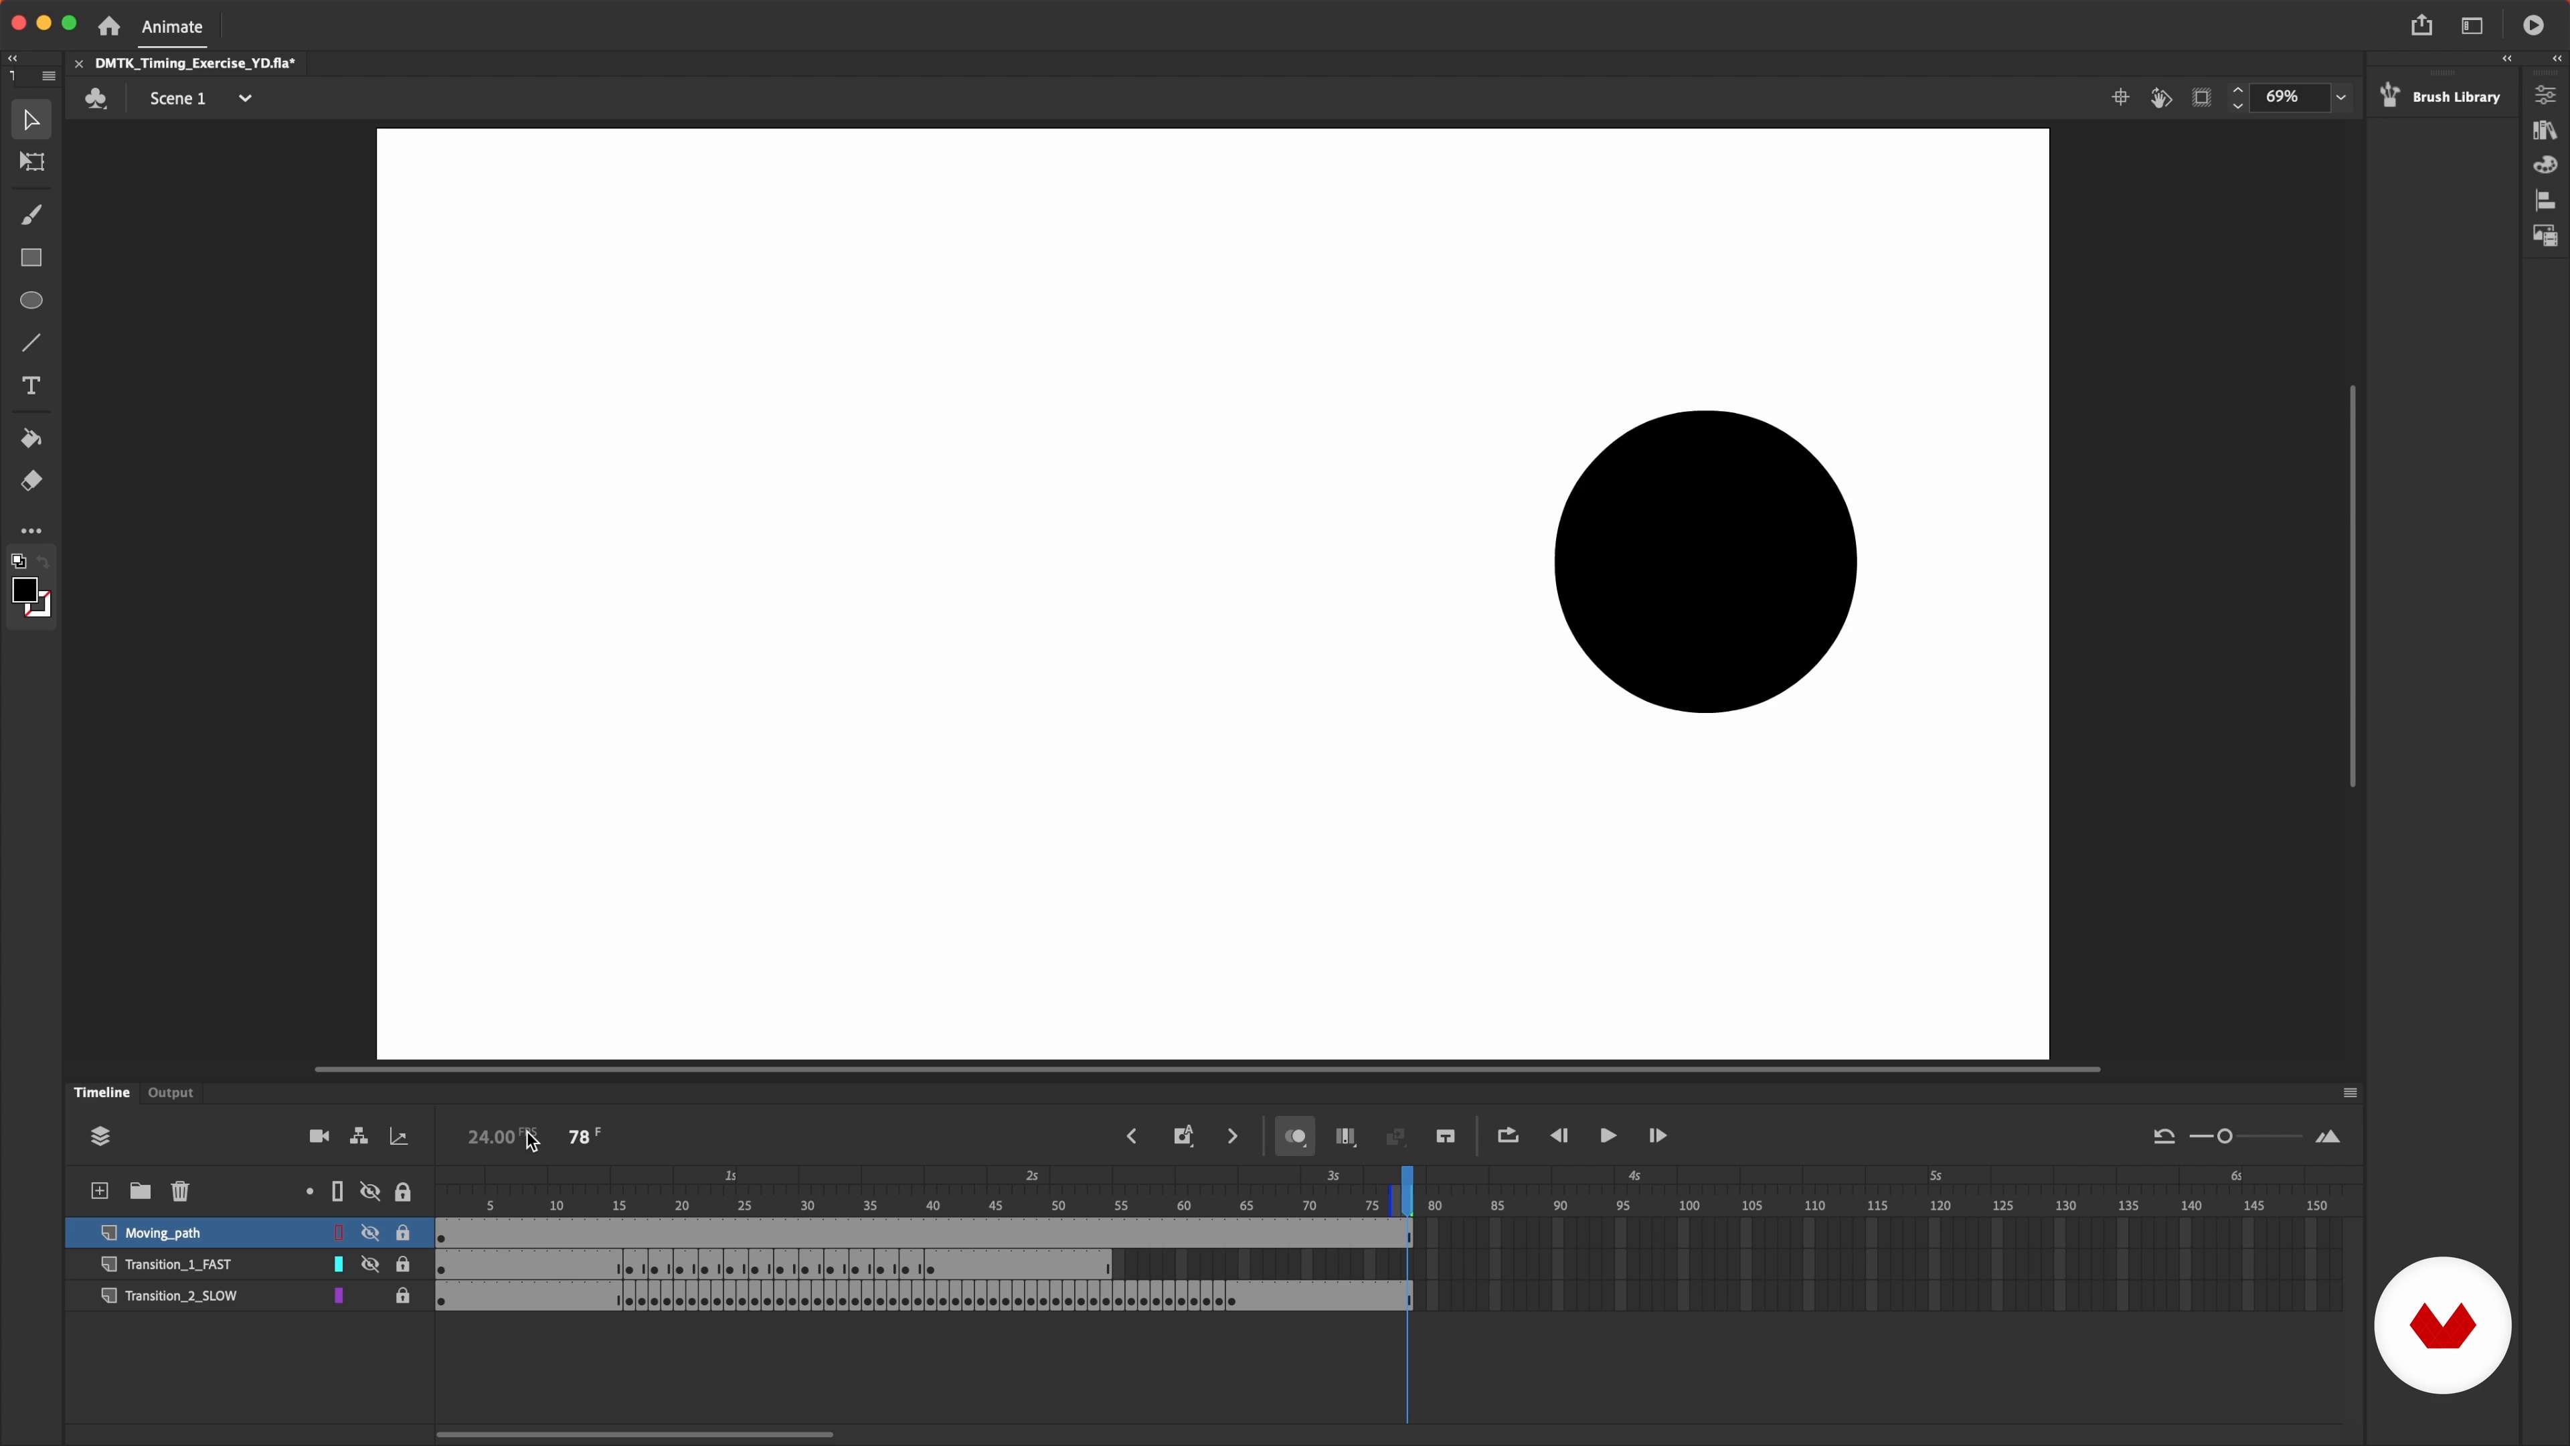Viewport: 2570px width, 1446px height.
Task: Open the more tools ellipsis
Action: [x=31, y=531]
